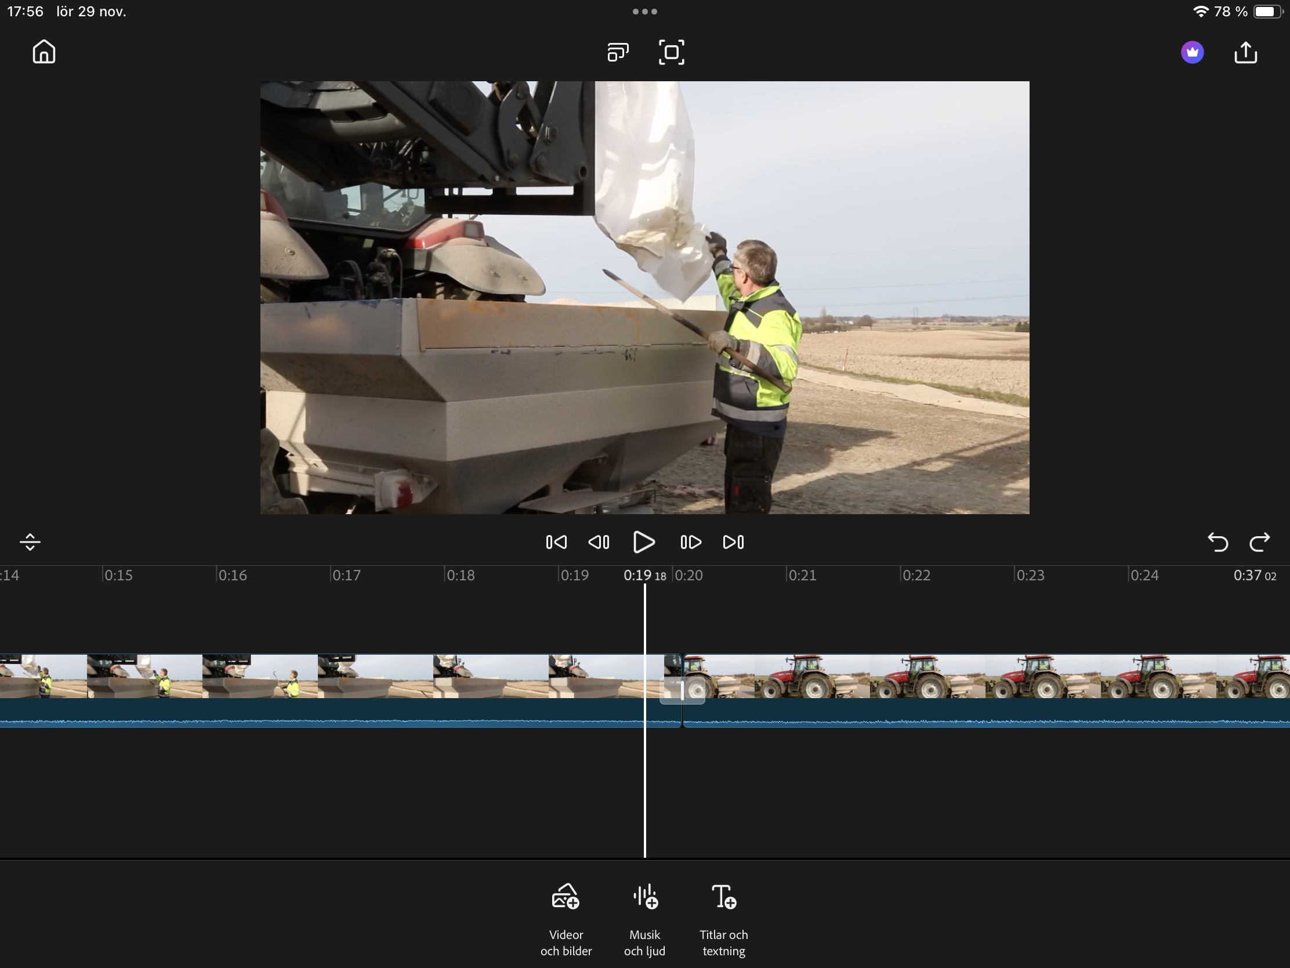Open the three-dot multitasking menu
This screenshot has width=1290, height=968.
[x=644, y=12]
